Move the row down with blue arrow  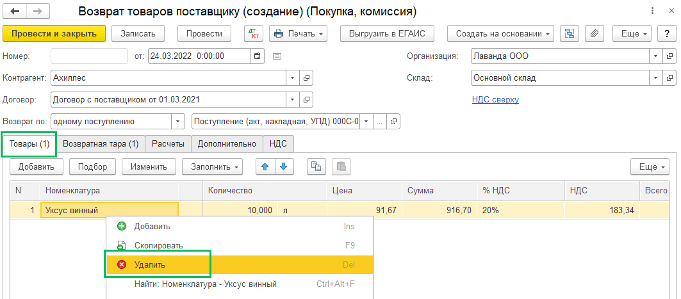284,166
